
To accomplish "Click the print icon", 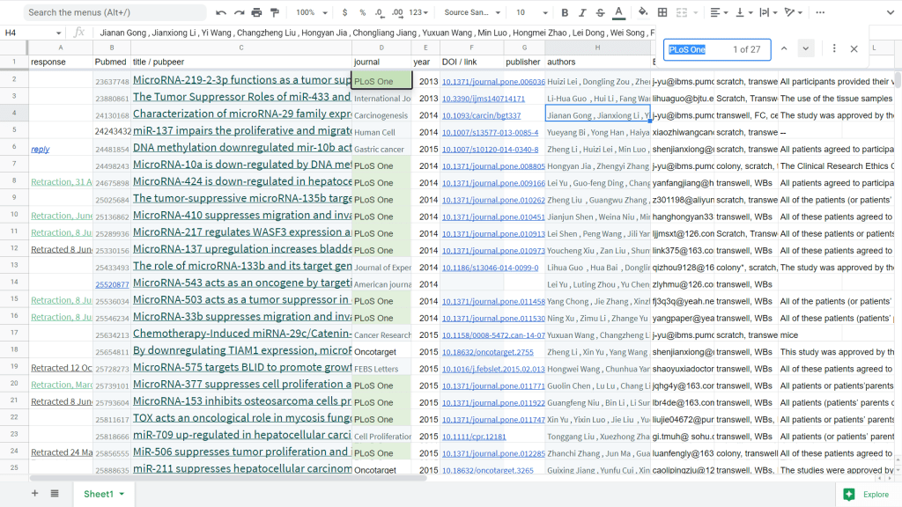I will [x=256, y=12].
